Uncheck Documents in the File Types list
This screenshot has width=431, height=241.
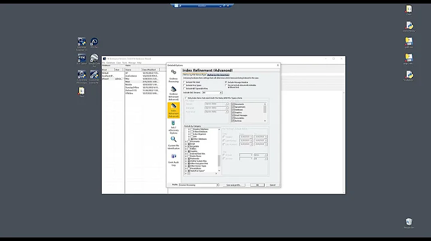(233, 104)
